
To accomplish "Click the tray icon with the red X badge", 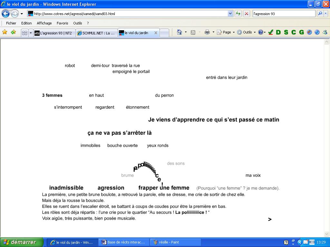I will [x=306, y=242].
